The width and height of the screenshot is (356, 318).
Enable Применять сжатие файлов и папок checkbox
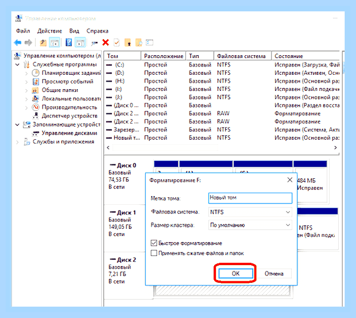tap(154, 253)
